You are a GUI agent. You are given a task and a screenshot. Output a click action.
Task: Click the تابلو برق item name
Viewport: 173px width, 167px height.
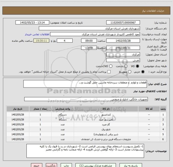tap(106, 130)
